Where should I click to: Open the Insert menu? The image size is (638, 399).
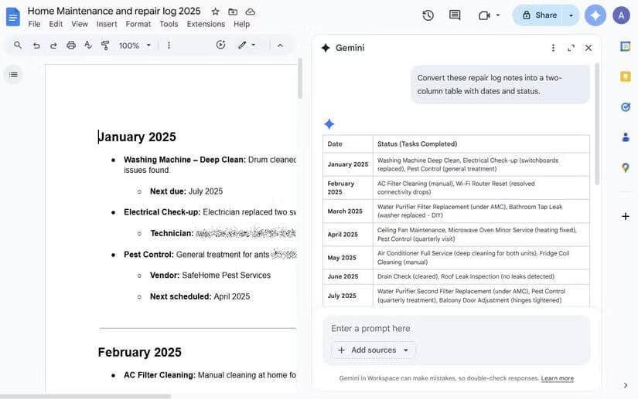pyautogui.click(x=107, y=24)
